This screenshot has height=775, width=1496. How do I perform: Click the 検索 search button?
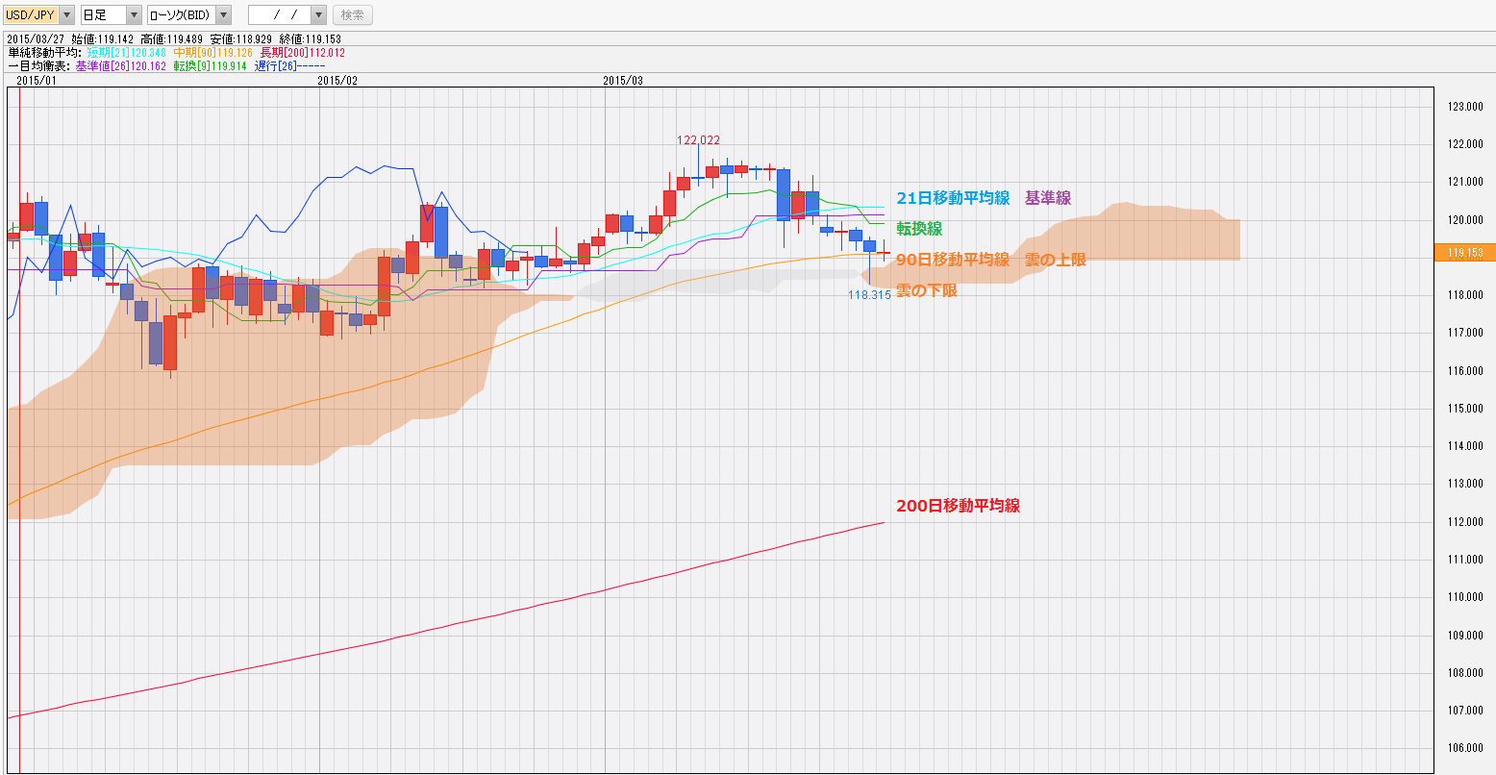353,15
